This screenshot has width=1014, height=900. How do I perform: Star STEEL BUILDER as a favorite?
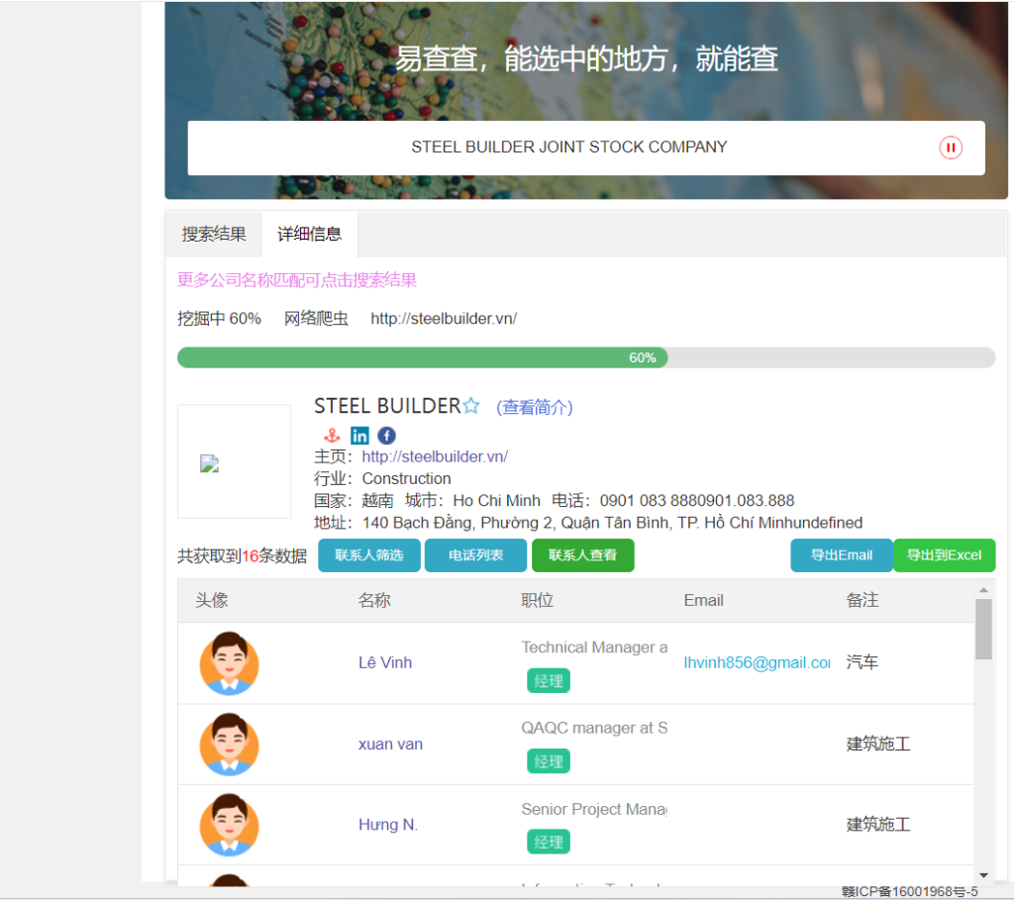click(x=471, y=406)
